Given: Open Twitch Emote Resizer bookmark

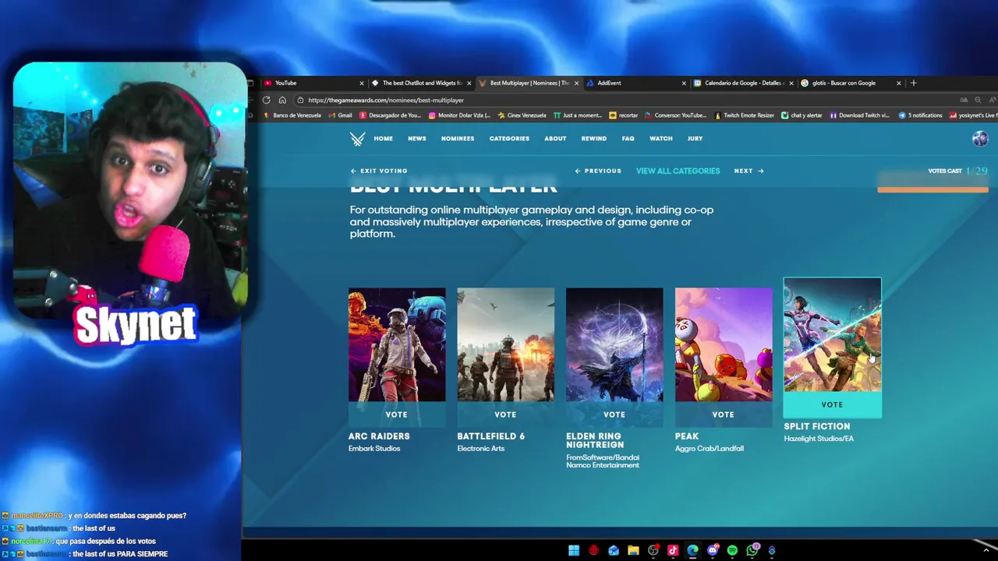Looking at the screenshot, I should [x=744, y=115].
